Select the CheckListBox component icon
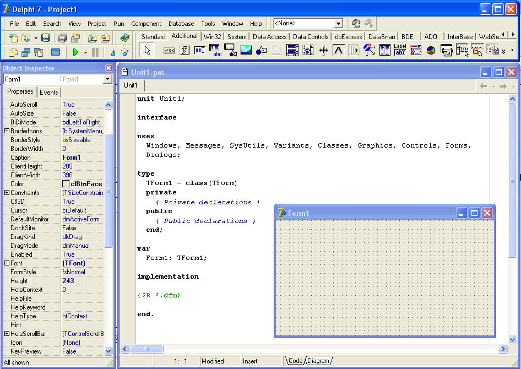Viewport: 521px width, 369px height. (308, 50)
